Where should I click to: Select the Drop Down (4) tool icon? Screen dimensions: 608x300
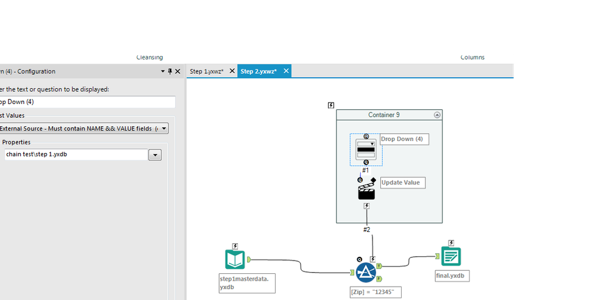pyautogui.click(x=366, y=150)
